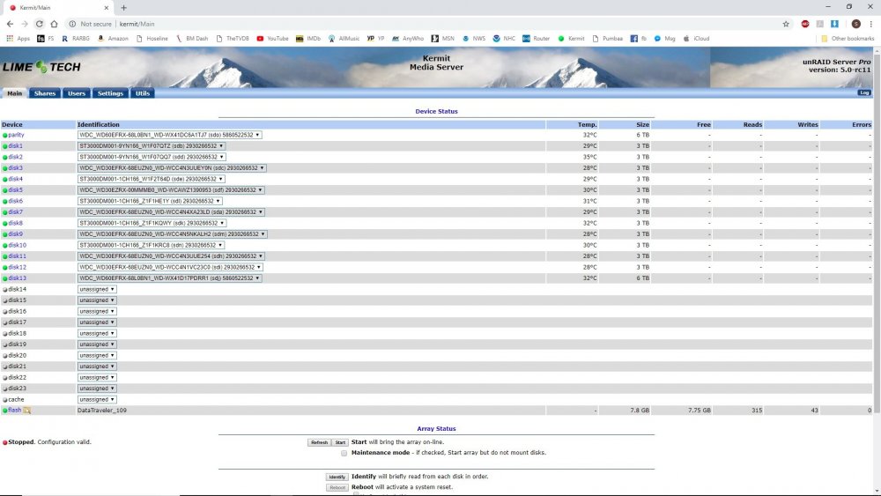Click green status ball for parity
This screenshot has width=881, height=496.
pyautogui.click(x=5, y=136)
